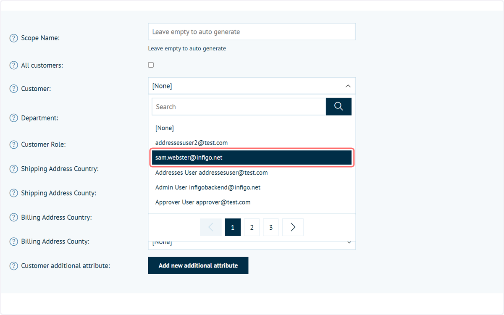Screen dimensions: 504x315
Task: Go to next page of customers
Action: (x=293, y=227)
